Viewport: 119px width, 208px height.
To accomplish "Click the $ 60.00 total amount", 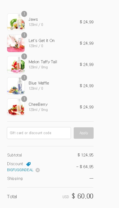I will 82,196.
